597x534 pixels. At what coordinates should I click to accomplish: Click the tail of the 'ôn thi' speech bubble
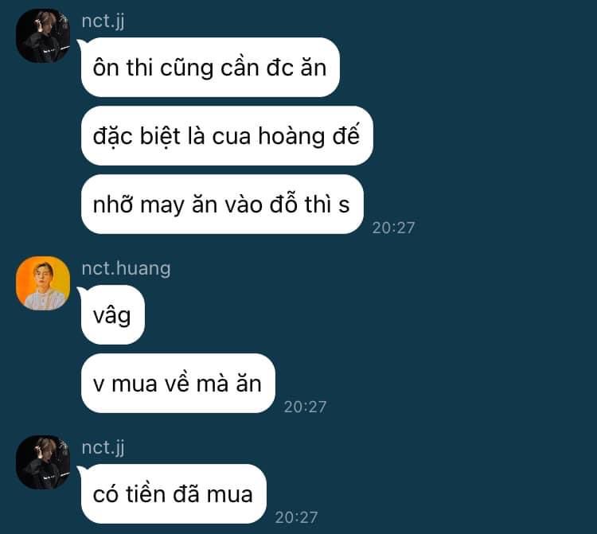(x=80, y=44)
